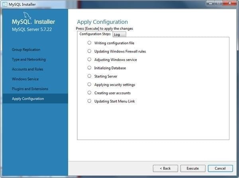Click the 'MySQL Server 5.7.22' label
This screenshot has width=239, height=178.
(32, 29)
